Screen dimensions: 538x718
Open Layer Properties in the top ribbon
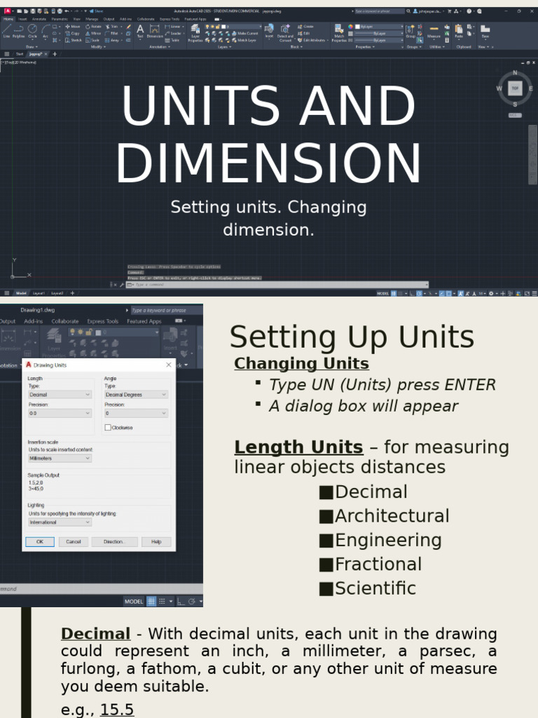(x=195, y=33)
